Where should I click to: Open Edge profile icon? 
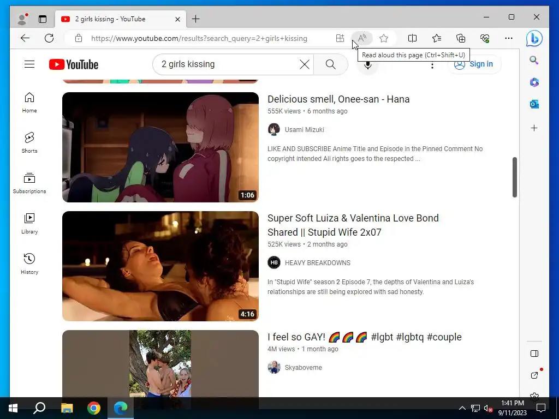coord(22,19)
